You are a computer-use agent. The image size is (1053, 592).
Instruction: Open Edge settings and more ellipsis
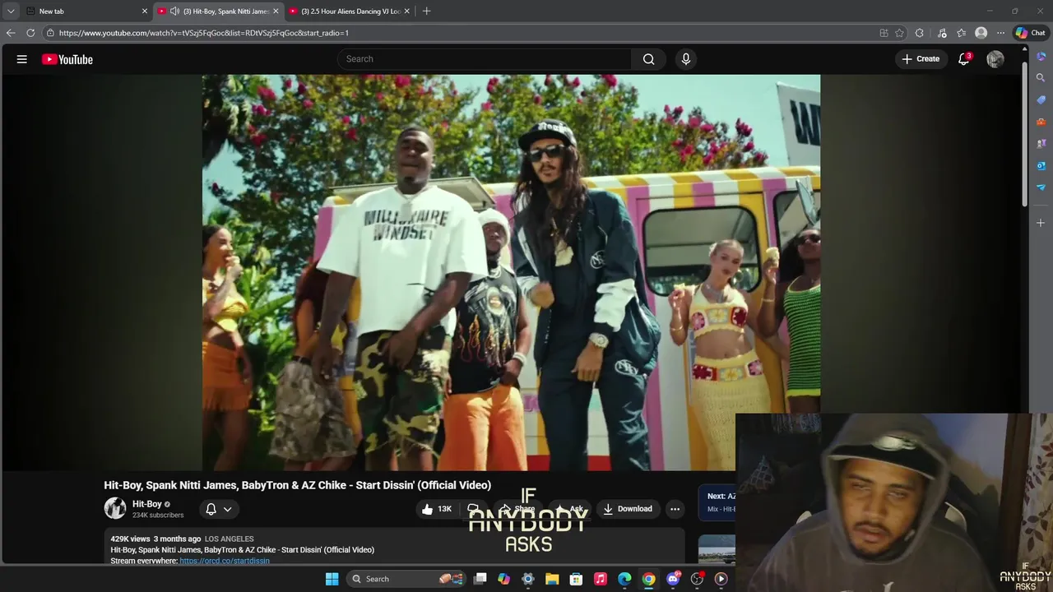click(x=1000, y=33)
